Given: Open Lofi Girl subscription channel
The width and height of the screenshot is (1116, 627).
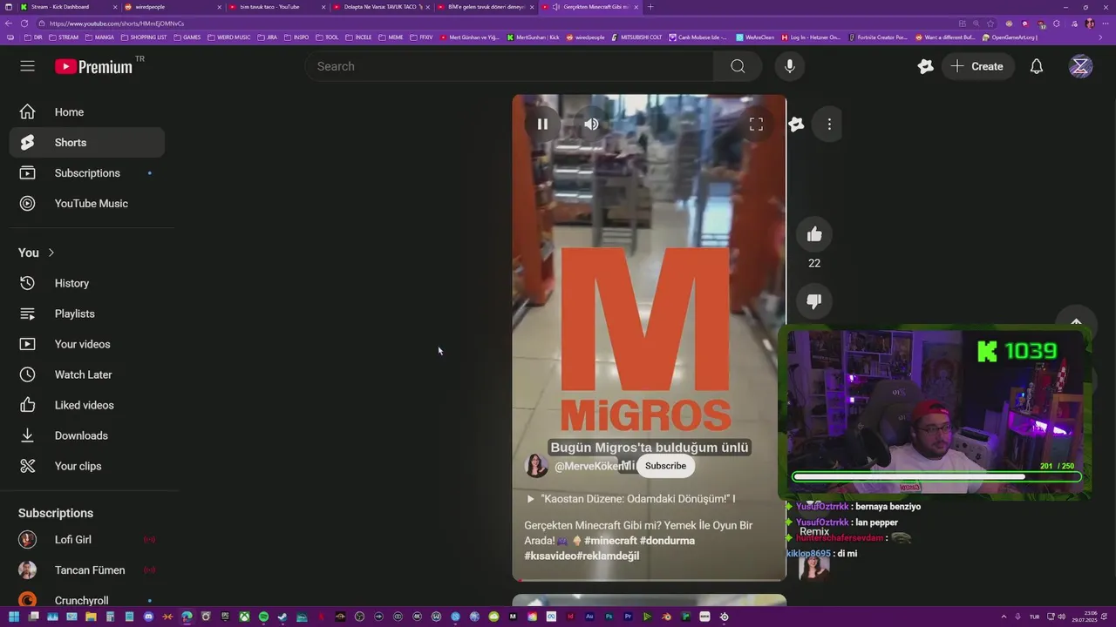Looking at the screenshot, I should pyautogui.click(x=87, y=540).
